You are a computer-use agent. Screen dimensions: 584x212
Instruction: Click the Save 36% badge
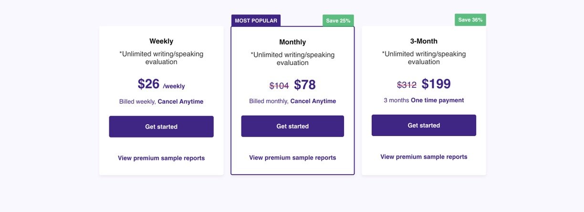470,20
